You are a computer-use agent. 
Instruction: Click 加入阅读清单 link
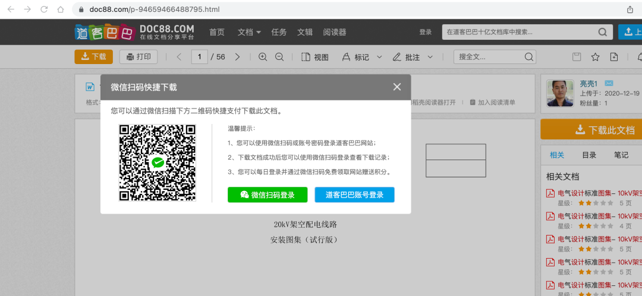(x=493, y=102)
